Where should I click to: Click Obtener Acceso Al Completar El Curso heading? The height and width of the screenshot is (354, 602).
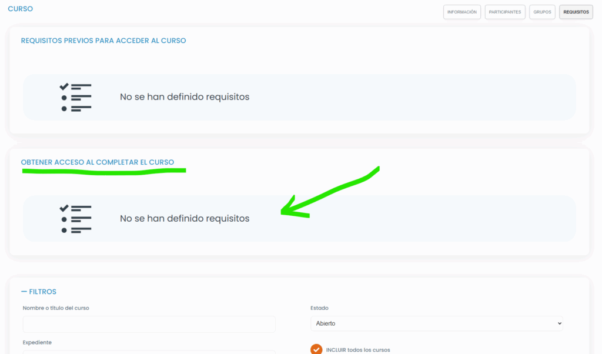pyautogui.click(x=98, y=162)
